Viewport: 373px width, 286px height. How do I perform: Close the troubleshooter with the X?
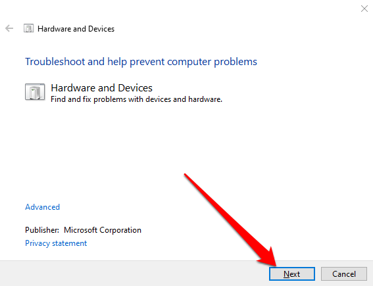(364, 9)
